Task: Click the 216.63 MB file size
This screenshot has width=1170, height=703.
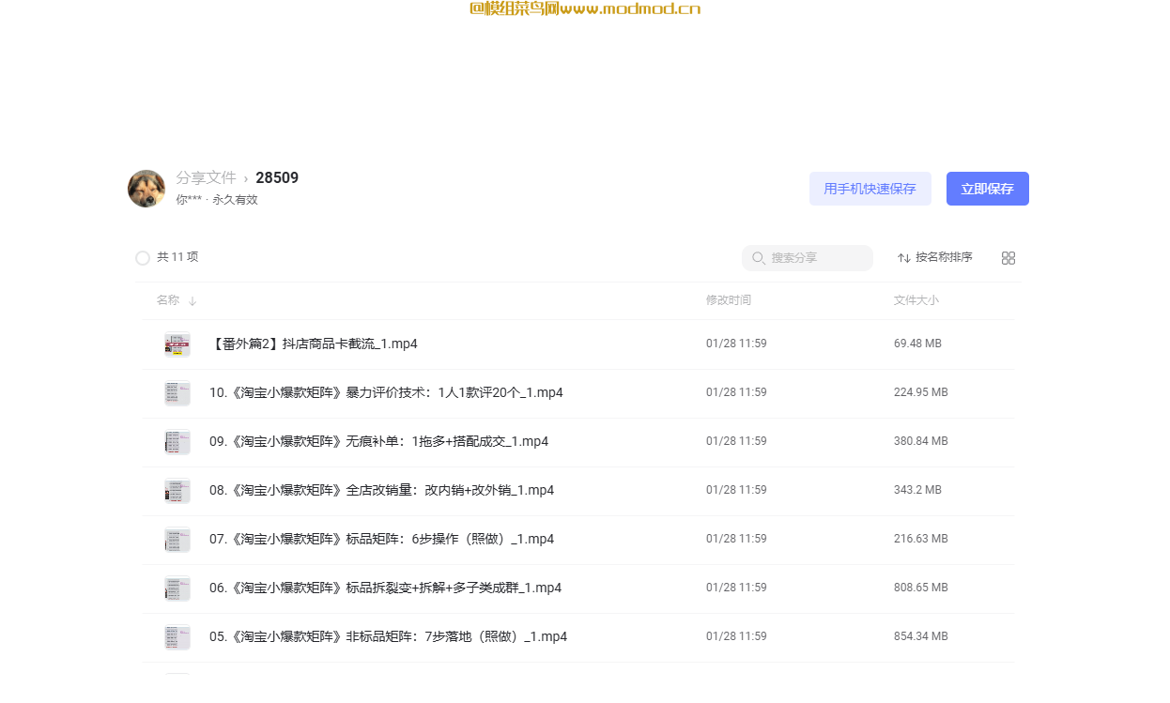Action: tap(921, 539)
